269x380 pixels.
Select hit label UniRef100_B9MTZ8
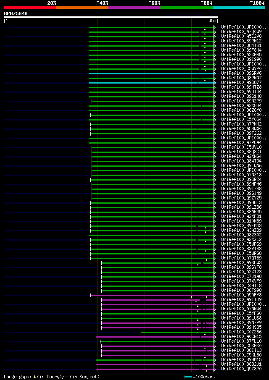(x=241, y=87)
